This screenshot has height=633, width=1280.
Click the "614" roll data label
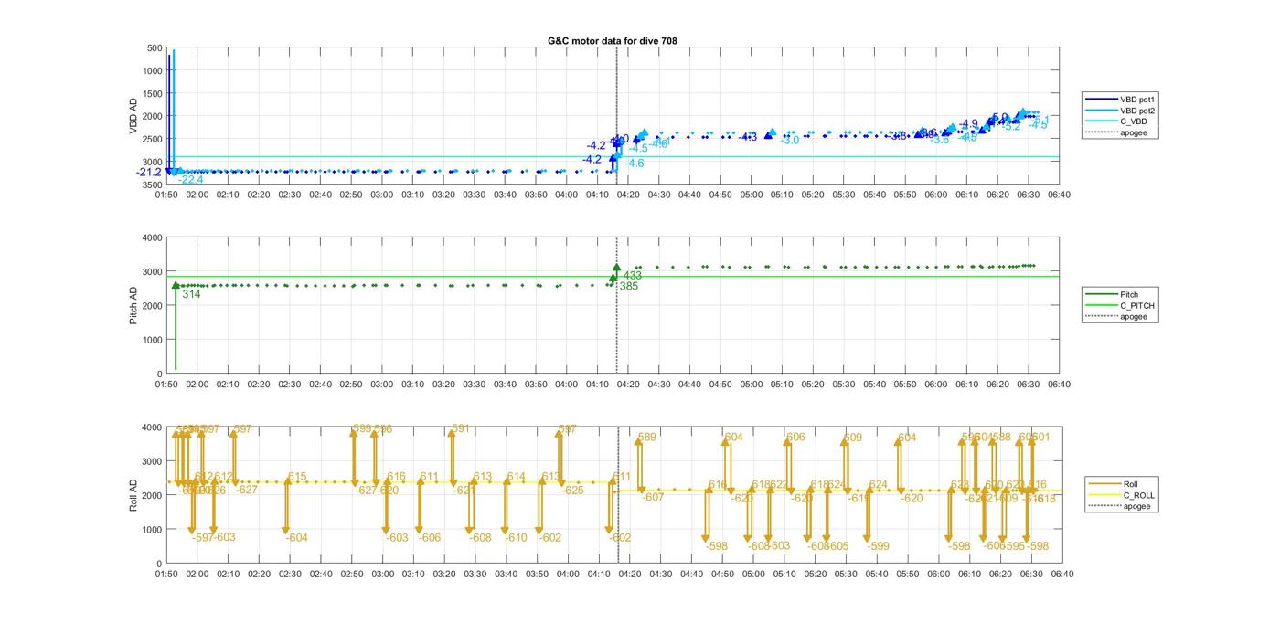[517, 477]
